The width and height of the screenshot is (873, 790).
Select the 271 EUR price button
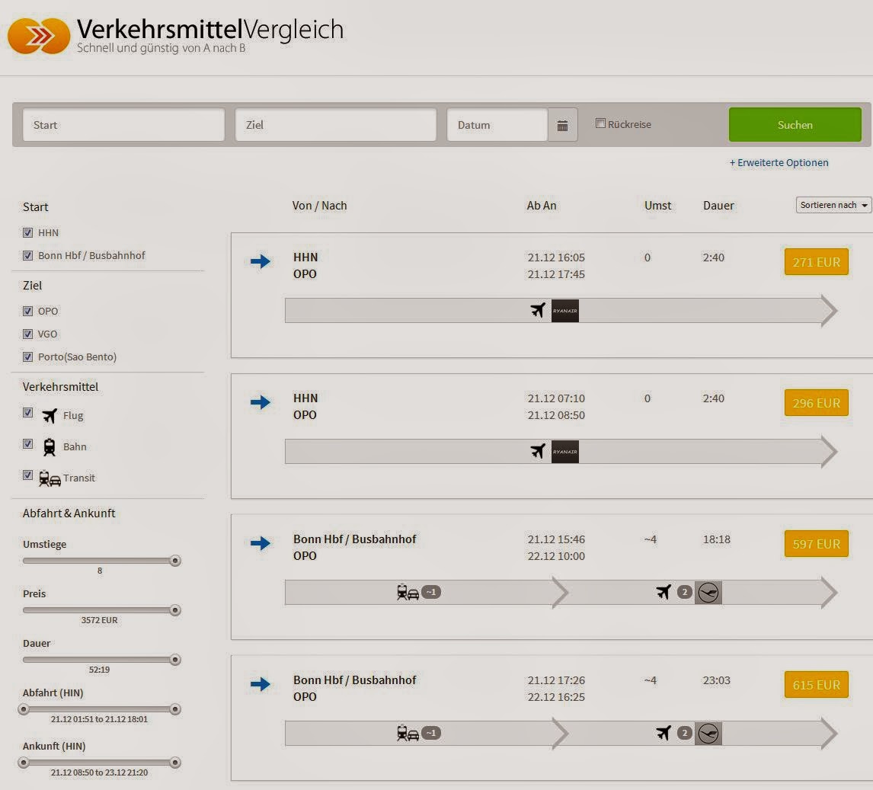[x=816, y=261]
